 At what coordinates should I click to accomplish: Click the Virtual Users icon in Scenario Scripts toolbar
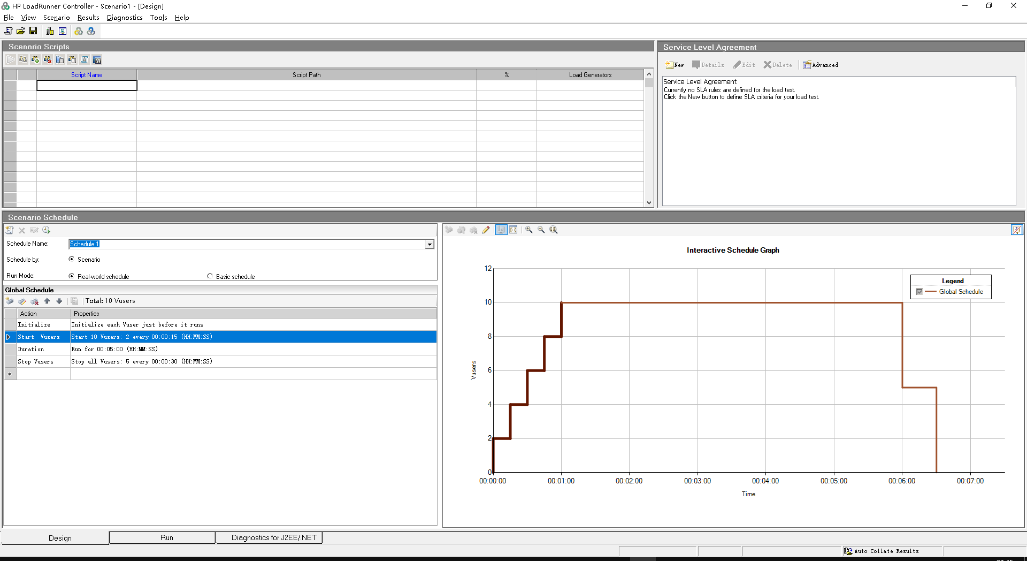[x=23, y=59]
